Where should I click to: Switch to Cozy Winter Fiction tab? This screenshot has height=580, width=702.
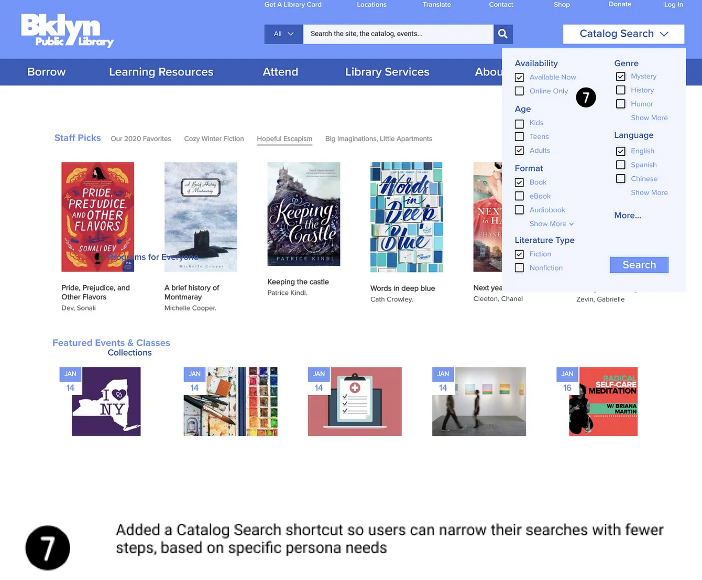[x=214, y=139]
